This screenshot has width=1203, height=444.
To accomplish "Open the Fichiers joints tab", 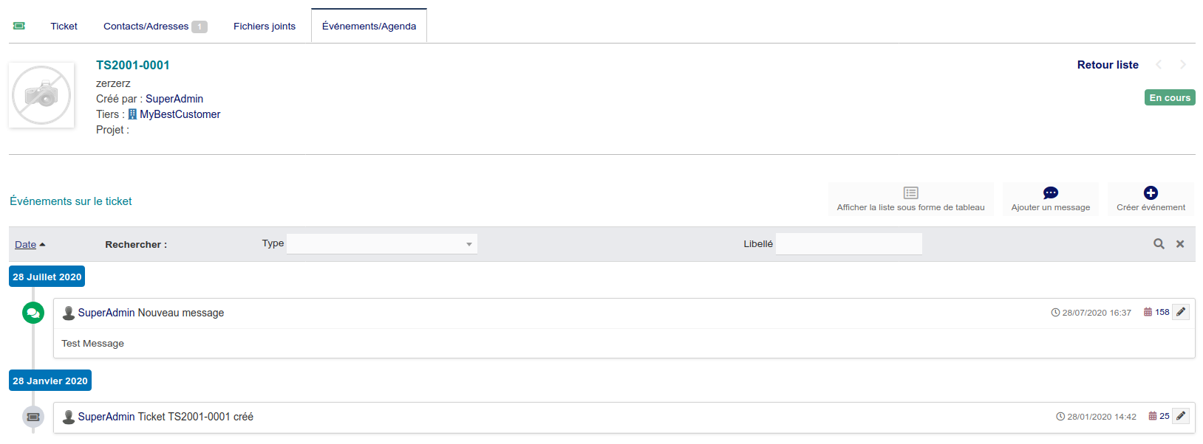I will click(x=265, y=27).
